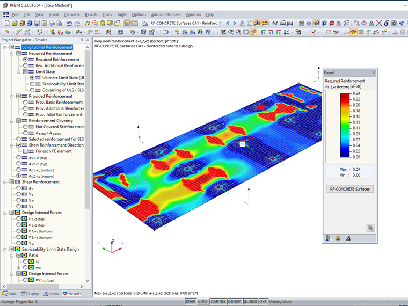The height and width of the screenshot is (306, 408).
Task: Collapse the Required Reinforcement group
Action: click(12, 53)
